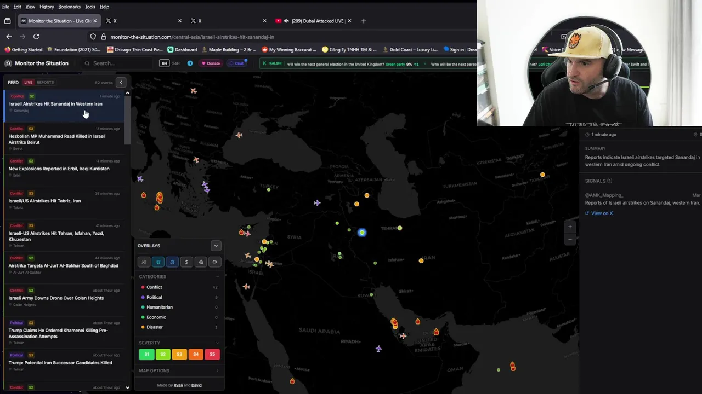Open the Bookmarks menu
The width and height of the screenshot is (702, 394).
click(69, 7)
